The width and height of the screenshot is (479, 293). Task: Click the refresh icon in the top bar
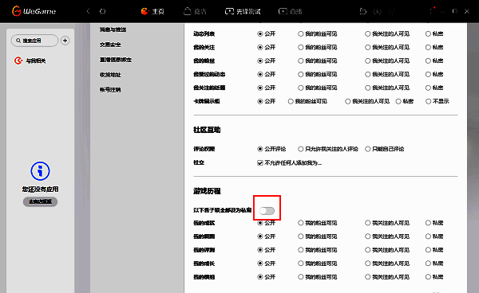click(103, 11)
